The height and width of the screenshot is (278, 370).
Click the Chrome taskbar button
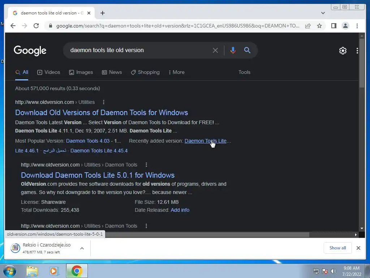77,271
